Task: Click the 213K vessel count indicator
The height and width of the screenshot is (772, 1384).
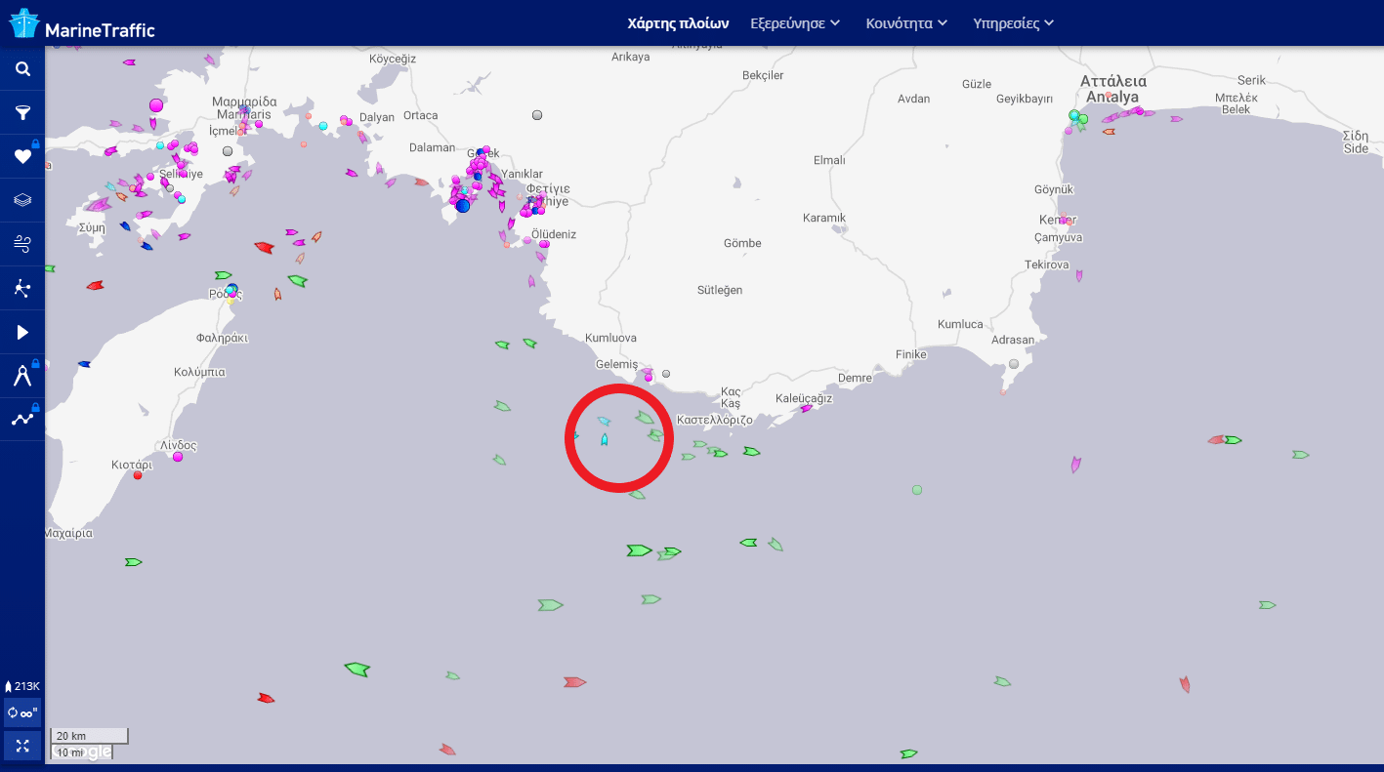Action: [x=22, y=686]
